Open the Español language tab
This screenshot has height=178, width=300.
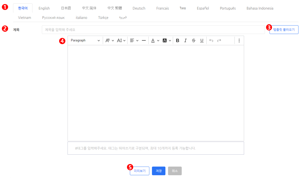click(203, 8)
